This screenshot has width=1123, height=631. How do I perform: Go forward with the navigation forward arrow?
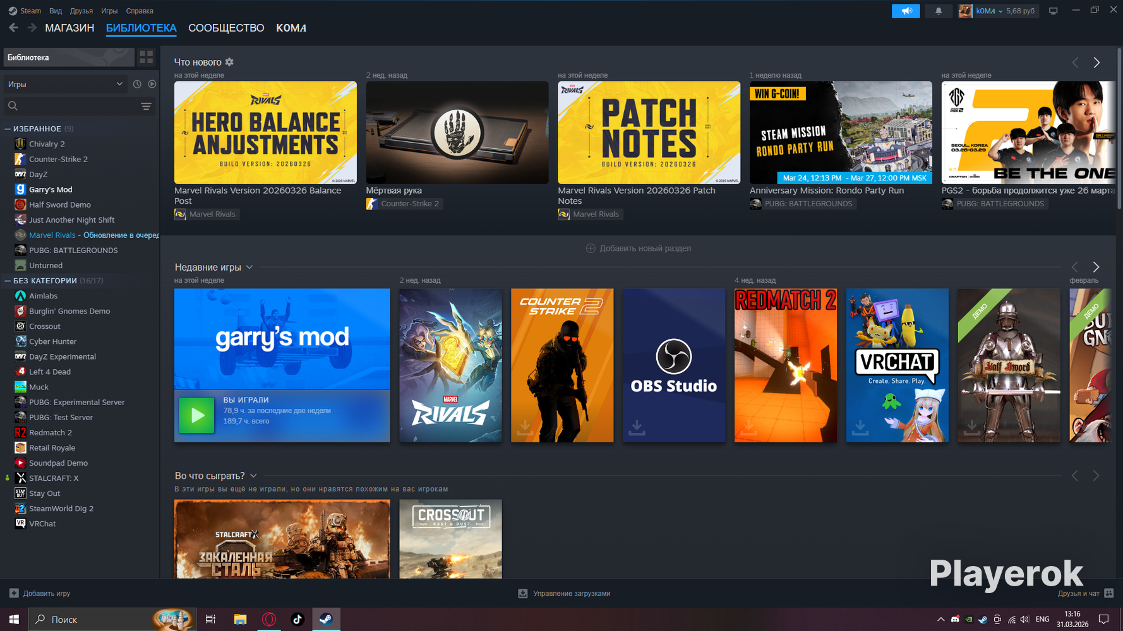(32, 28)
